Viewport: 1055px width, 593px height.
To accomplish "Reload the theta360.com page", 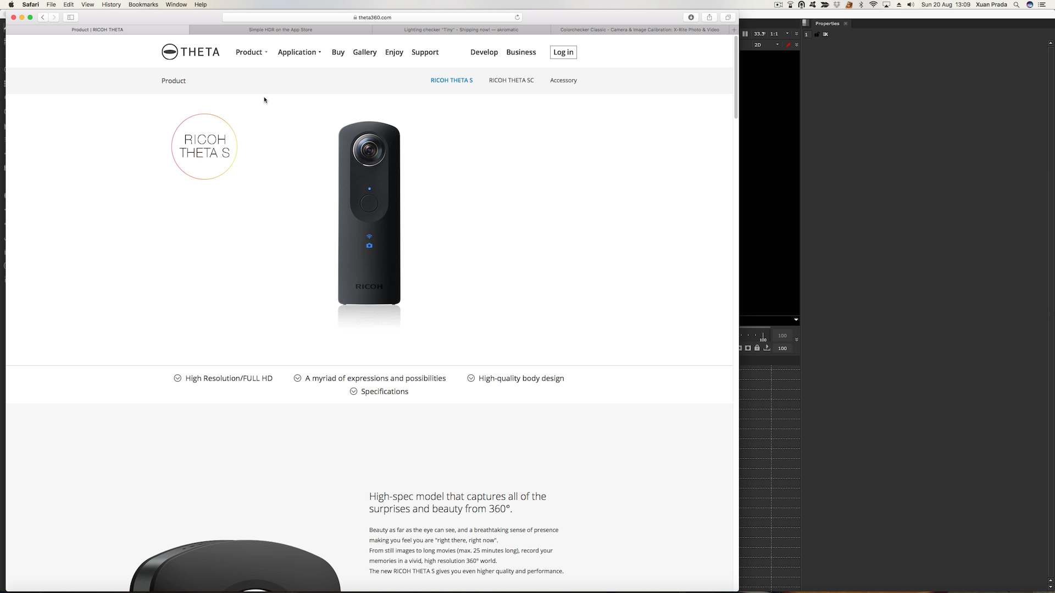I will [517, 17].
